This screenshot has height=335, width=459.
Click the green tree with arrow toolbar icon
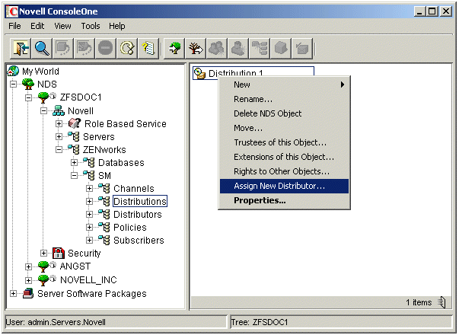point(174,48)
